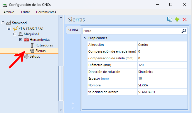Viewport: 192px width, 114px height.
Task: Move saw tab down with down arrow
Action: pos(73,108)
